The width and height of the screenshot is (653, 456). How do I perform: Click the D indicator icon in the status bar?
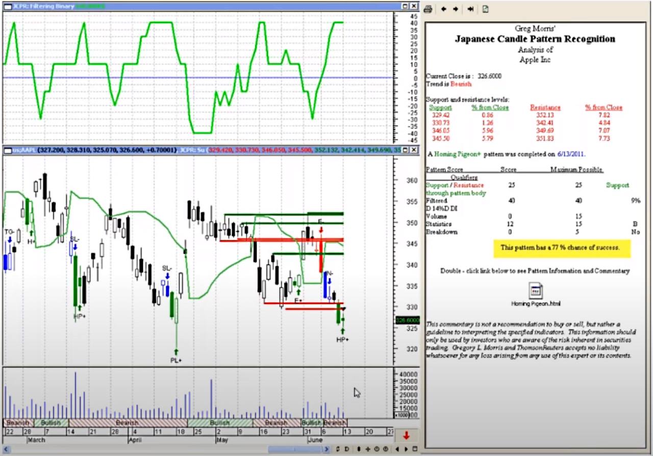tap(347, 449)
